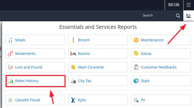Open the hamburger menu icon

point(189,5)
